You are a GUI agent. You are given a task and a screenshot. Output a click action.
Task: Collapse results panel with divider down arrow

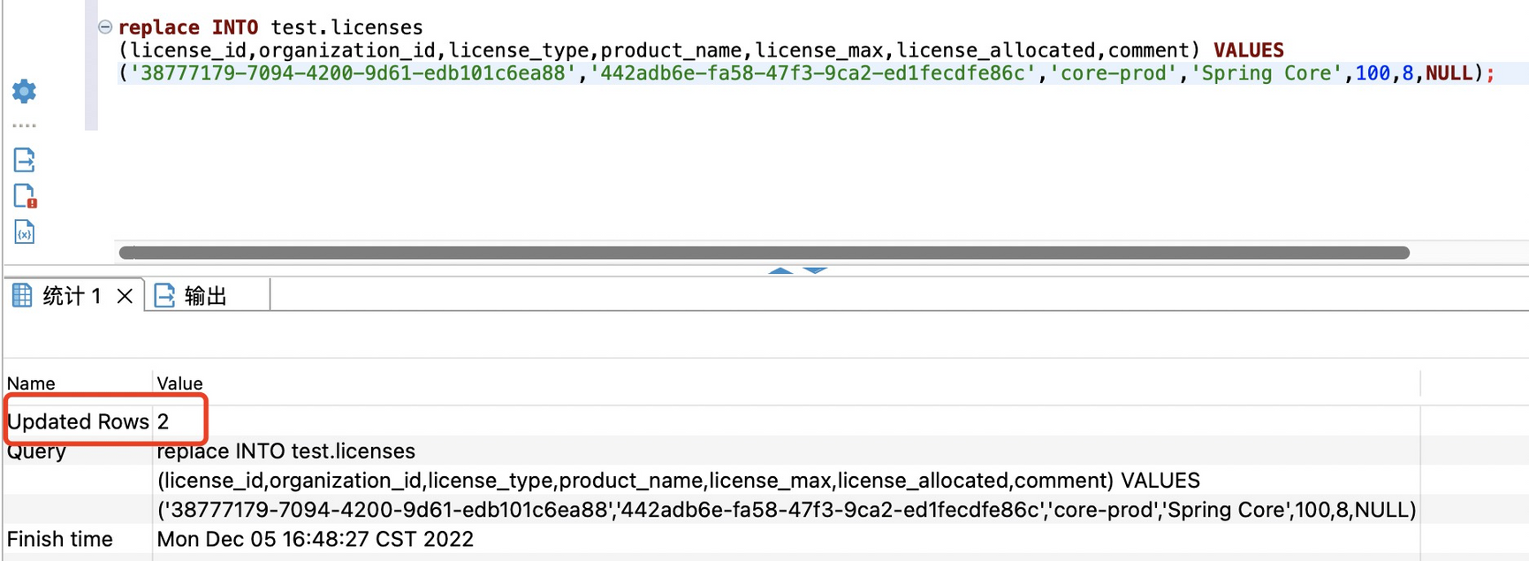(815, 270)
